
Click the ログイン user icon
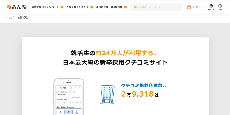point(211,6)
